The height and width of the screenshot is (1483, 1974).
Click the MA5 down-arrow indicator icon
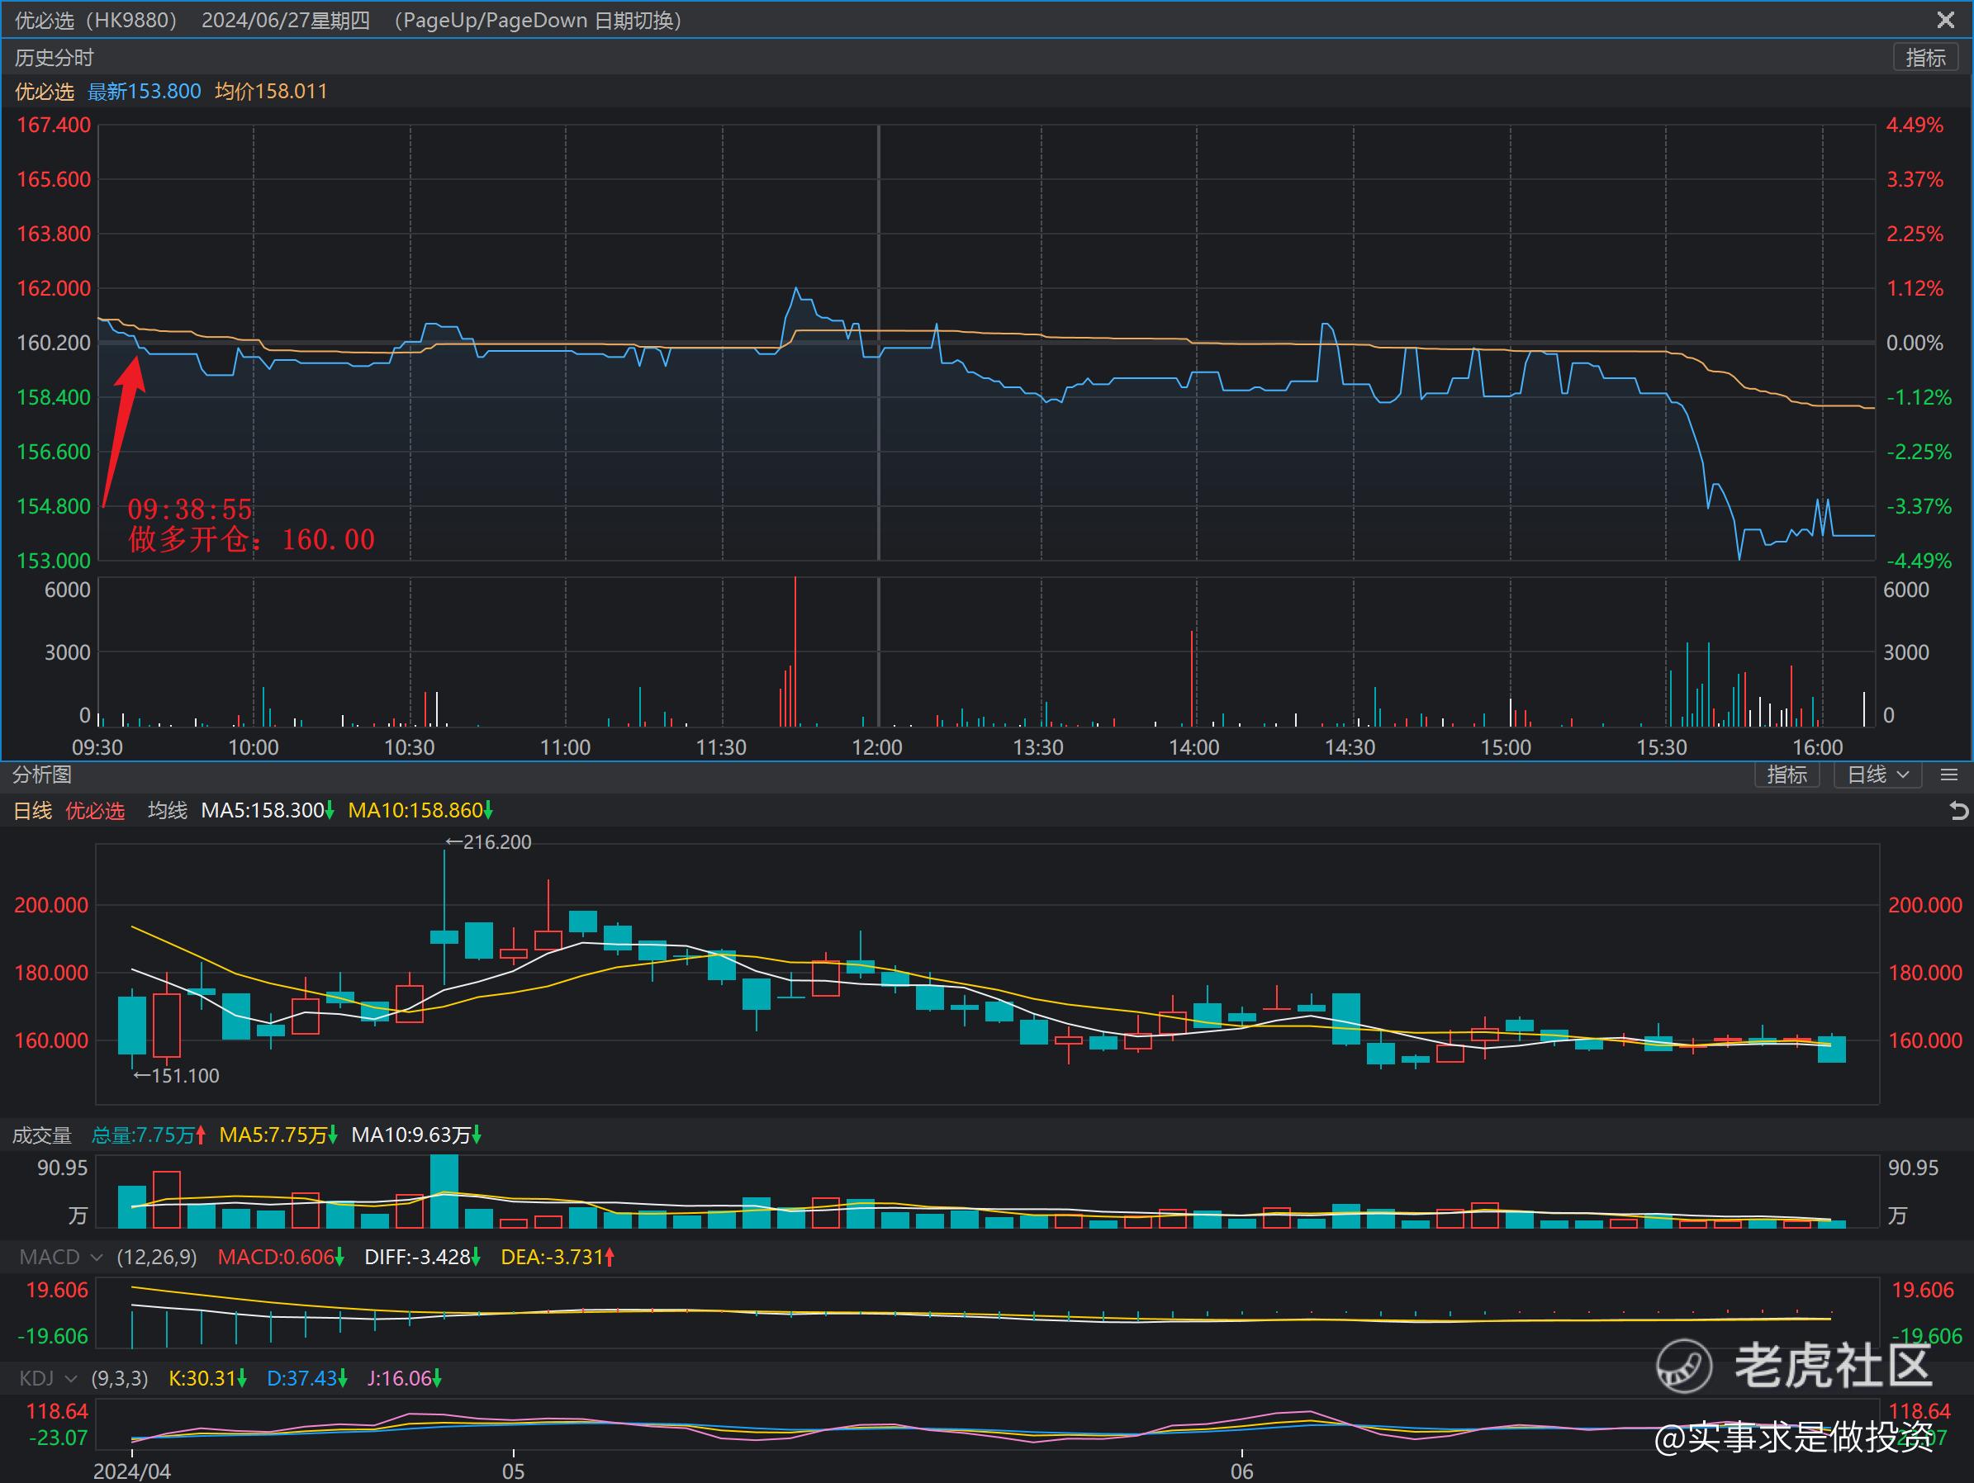(x=330, y=810)
